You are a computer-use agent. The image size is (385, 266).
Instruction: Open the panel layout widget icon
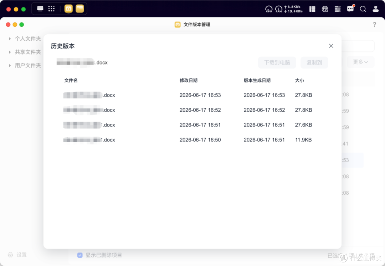pos(312,9)
